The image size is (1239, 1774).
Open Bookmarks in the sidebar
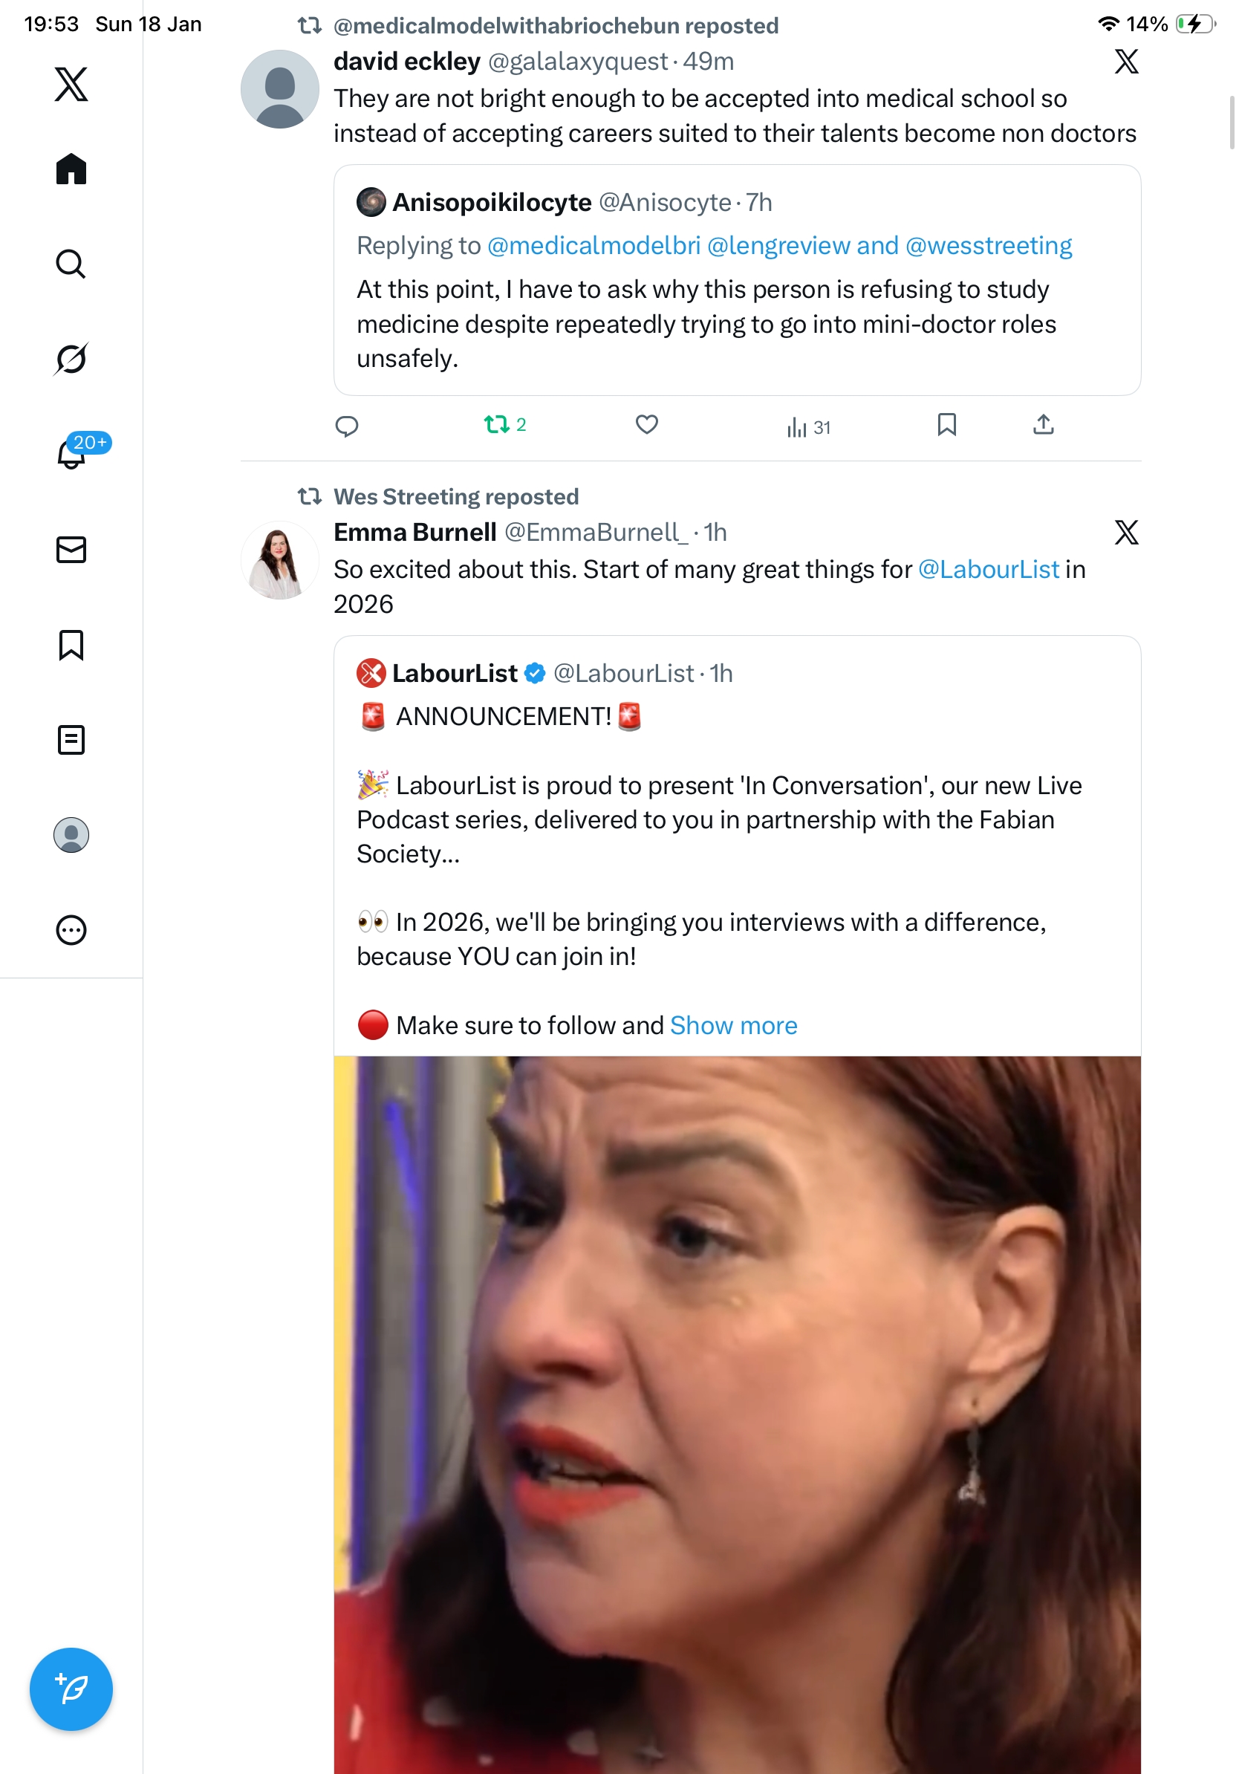(x=71, y=644)
